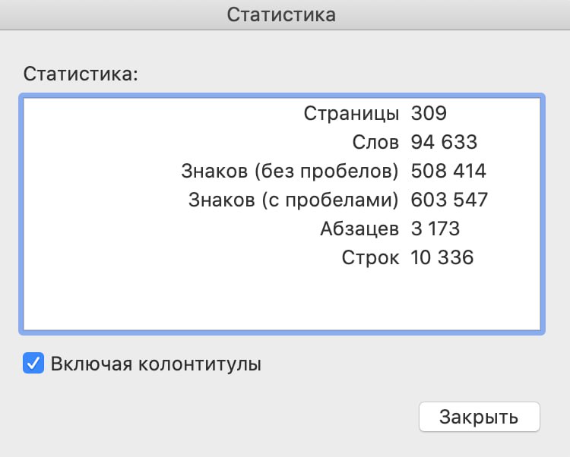Click the value 508 414
This screenshot has width=570, height=457.
point(448,171)
